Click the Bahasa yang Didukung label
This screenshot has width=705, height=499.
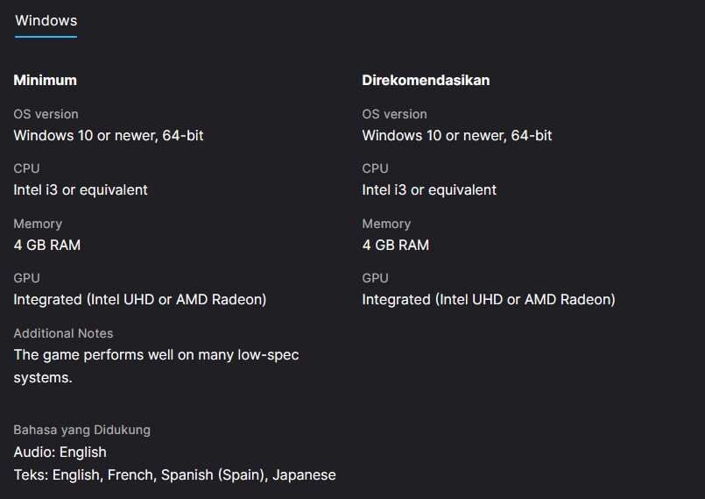[81, 430]
